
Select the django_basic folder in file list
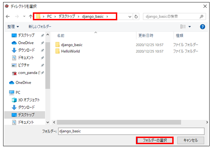click(72, 45)
